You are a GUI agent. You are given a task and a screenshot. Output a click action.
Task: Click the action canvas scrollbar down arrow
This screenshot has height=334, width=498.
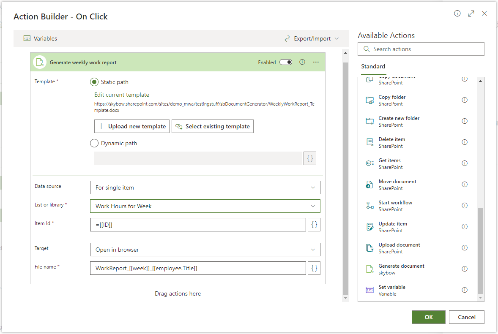coord(345,299)
